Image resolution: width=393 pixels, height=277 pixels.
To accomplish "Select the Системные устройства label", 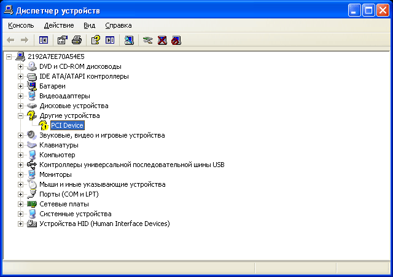I will pos(76,214).
